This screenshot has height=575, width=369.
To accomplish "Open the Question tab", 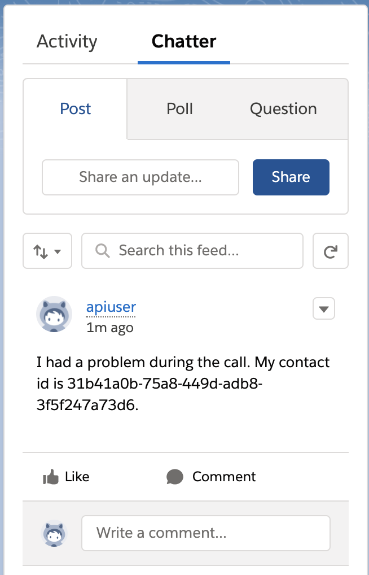I will point(283,108).
